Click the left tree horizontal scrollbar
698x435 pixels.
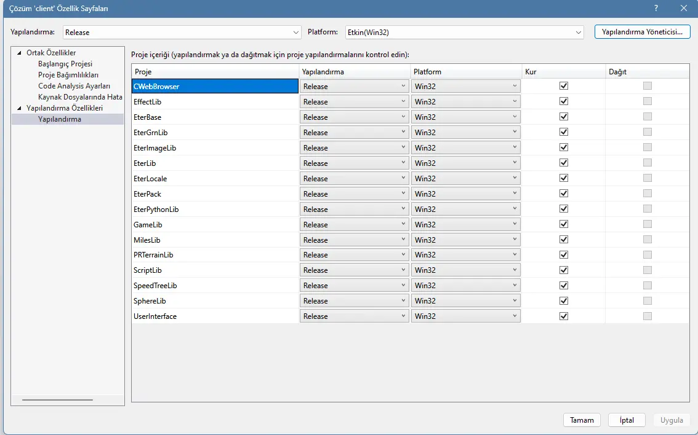click(x=57, y=400)
